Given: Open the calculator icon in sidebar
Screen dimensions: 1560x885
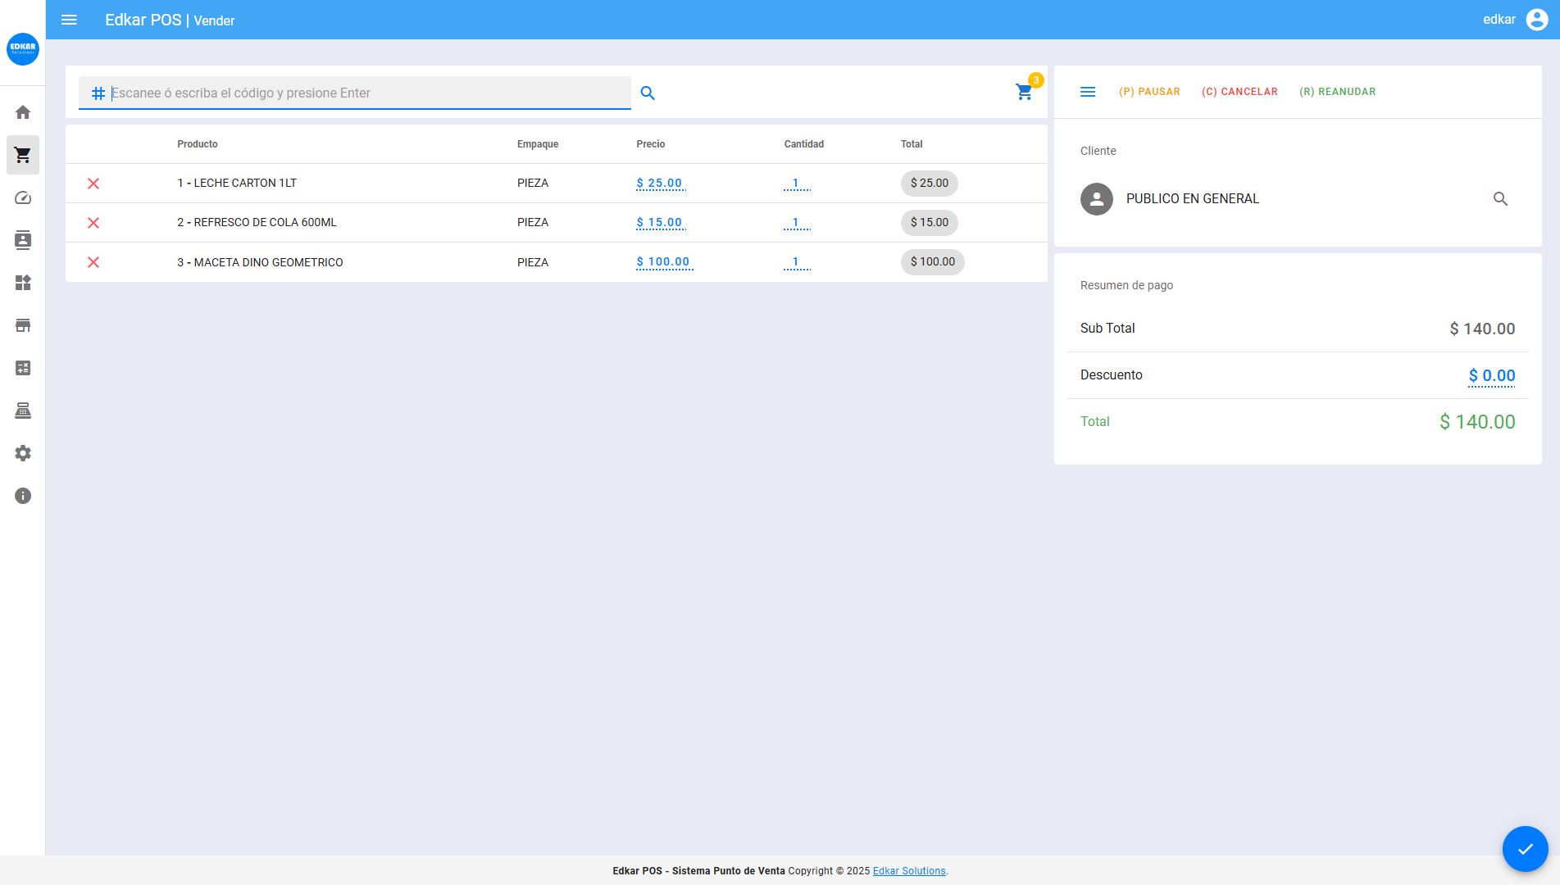Looking at the screenshot, I should coord(23,368).
